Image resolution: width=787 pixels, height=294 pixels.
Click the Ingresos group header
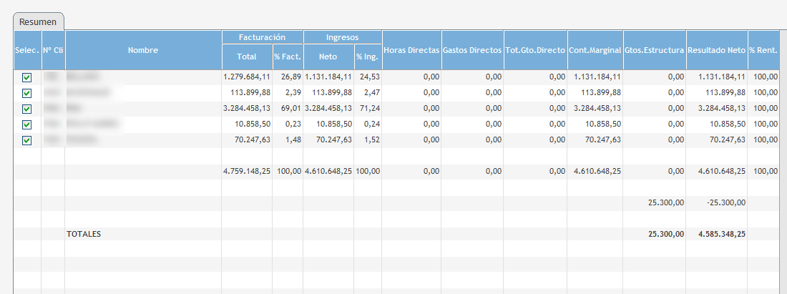(x=343, y=36)
